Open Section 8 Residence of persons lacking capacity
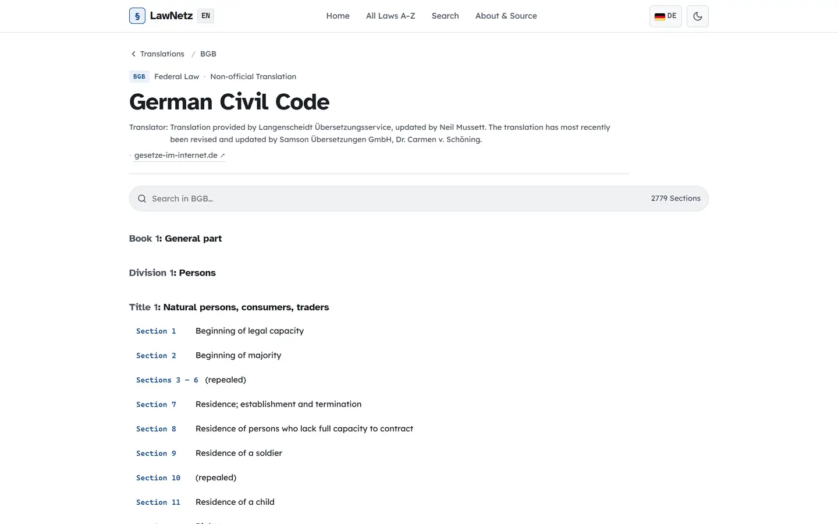Image resolution: width=838 pixels, height=524 pixels. (x=419, y=429)
